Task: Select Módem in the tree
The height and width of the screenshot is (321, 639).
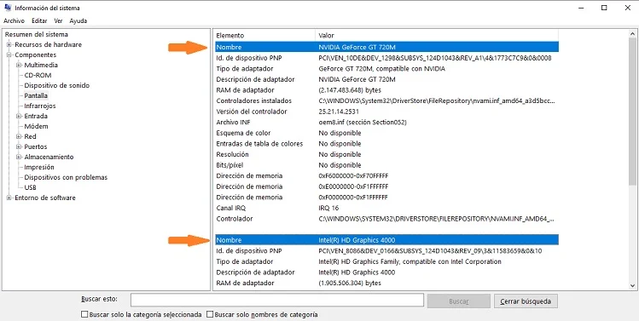Action: (x=36, y=126)
